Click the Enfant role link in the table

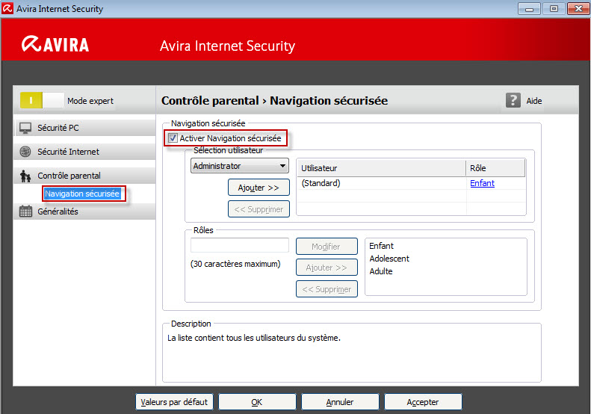coord(482,183)
